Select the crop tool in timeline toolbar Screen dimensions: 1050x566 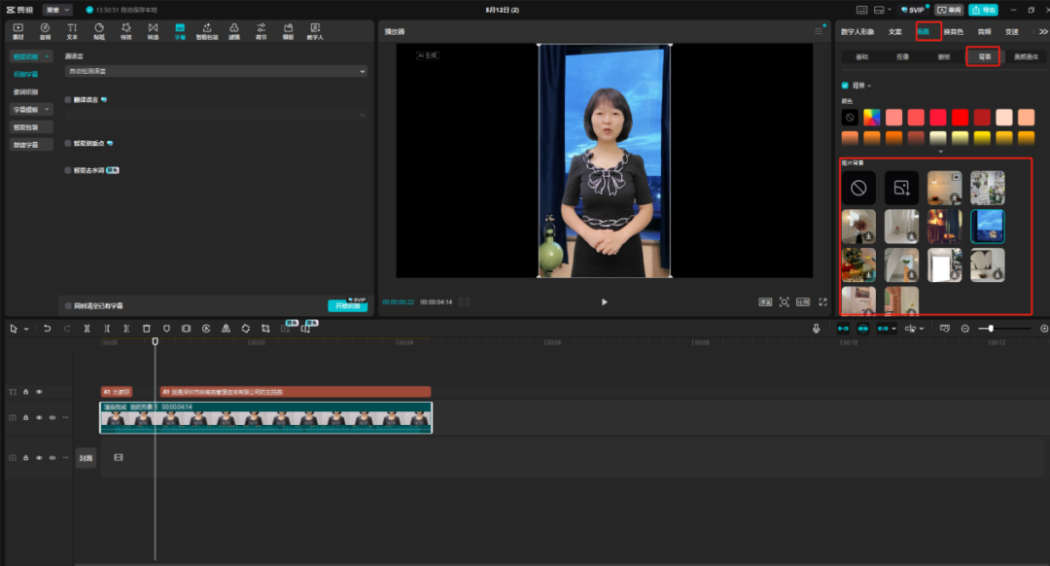point(265,329)
